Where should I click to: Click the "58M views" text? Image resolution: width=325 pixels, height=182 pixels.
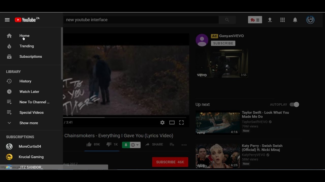click(250, 159)
